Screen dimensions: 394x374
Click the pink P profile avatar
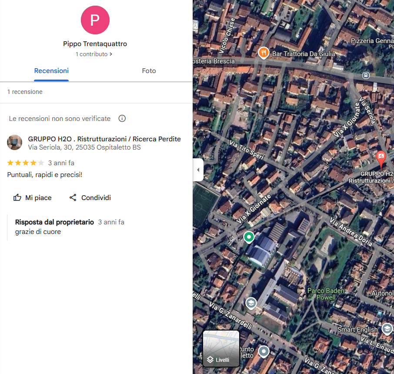pyautogui.click(x=95, y=20)
